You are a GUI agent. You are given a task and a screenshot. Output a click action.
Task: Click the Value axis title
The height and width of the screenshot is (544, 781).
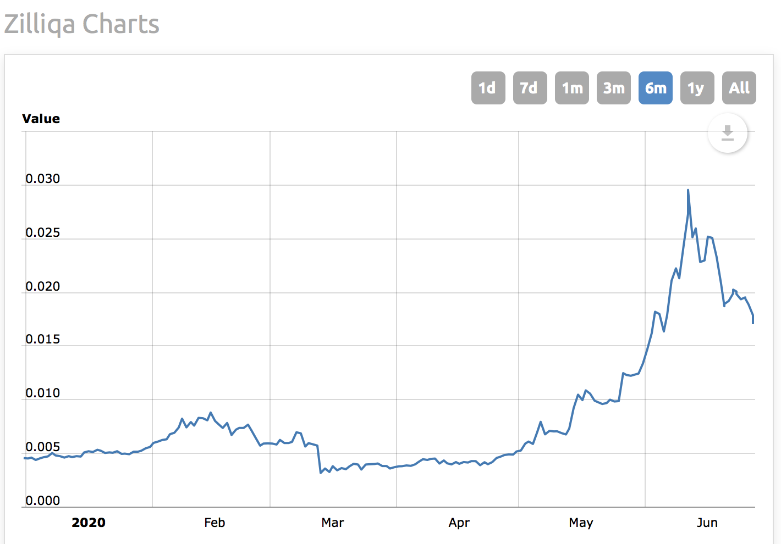(41, 119)
